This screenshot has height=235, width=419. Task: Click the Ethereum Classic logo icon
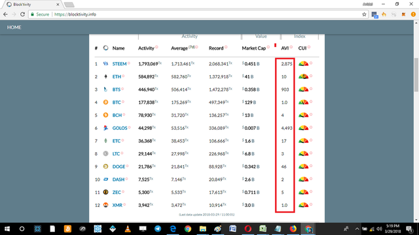pyautogui.click(x=105, y=141)
